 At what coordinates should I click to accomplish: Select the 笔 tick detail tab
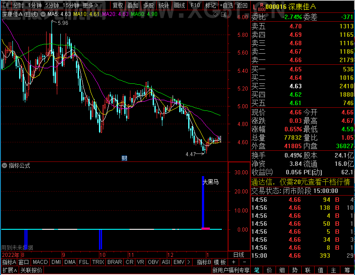click(x=256, y=270)
